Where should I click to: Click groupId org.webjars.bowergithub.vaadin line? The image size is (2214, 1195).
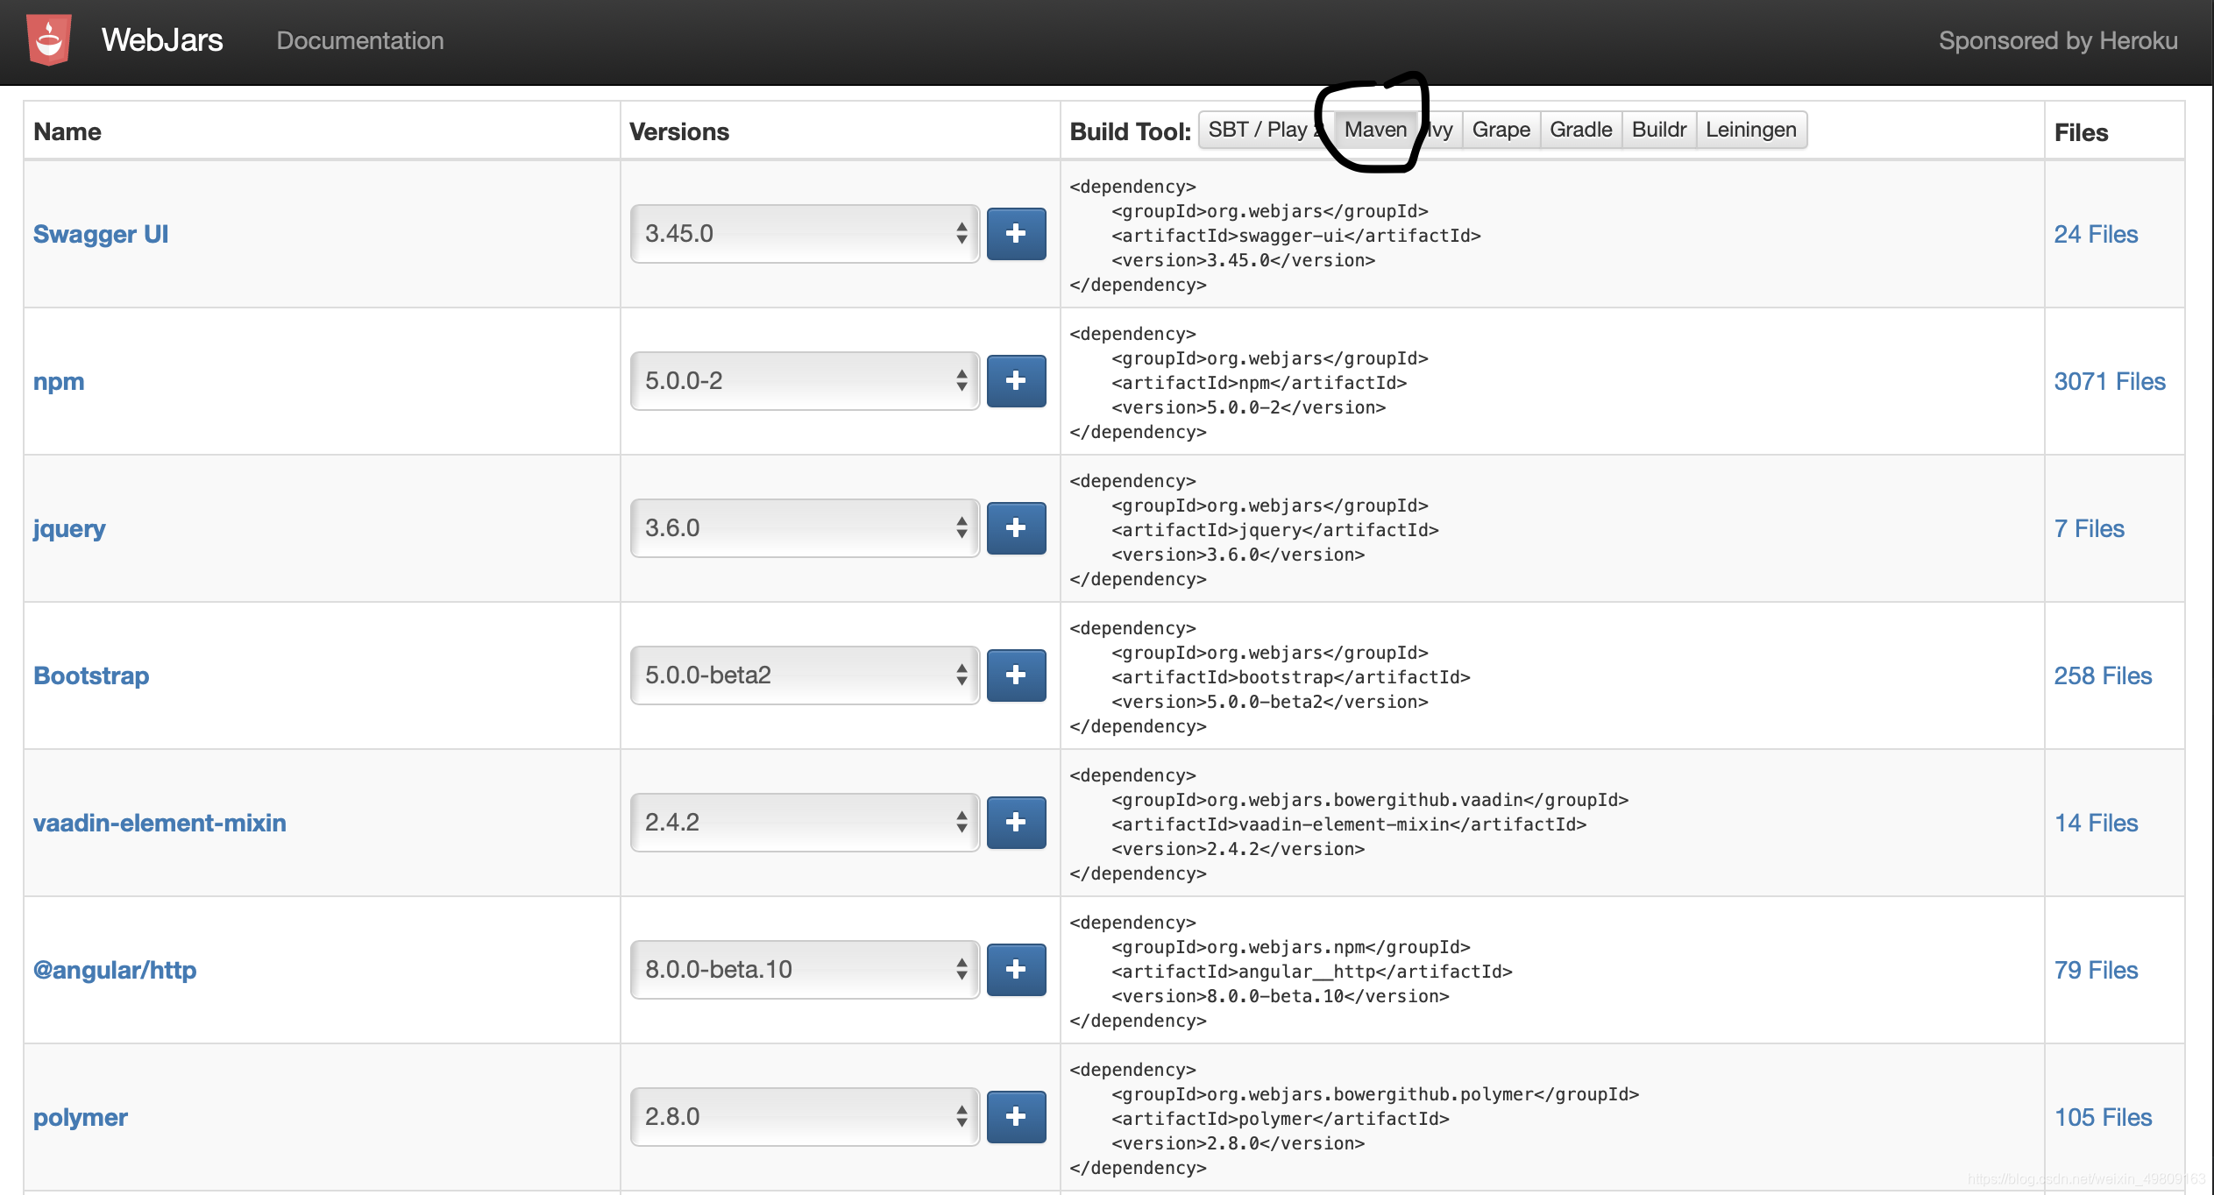1369,800
